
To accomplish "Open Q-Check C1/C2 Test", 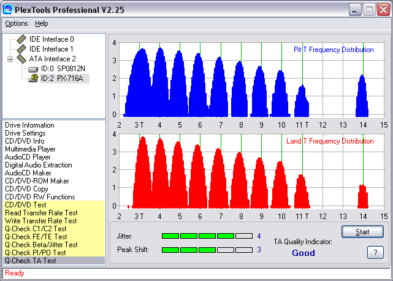I will [54, 229].
